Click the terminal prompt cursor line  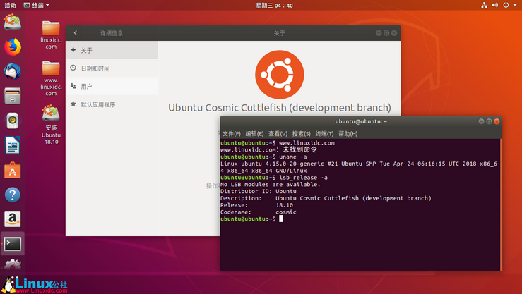pos(251,219)
